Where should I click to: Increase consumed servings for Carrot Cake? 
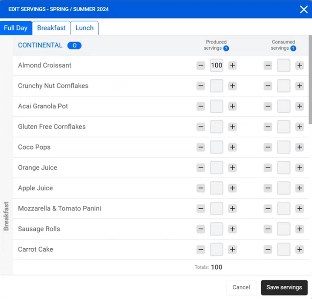(x=299, y=249)
